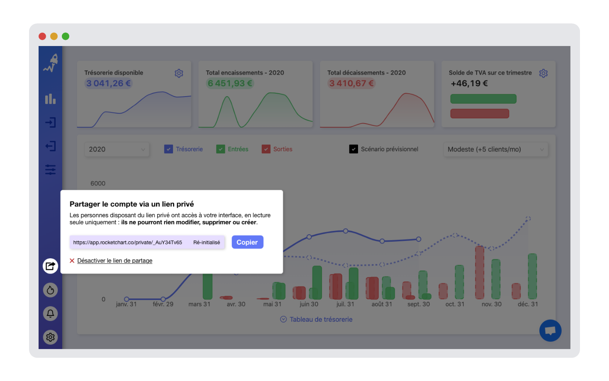Open the notifications bell

click(x=50, y=313)
